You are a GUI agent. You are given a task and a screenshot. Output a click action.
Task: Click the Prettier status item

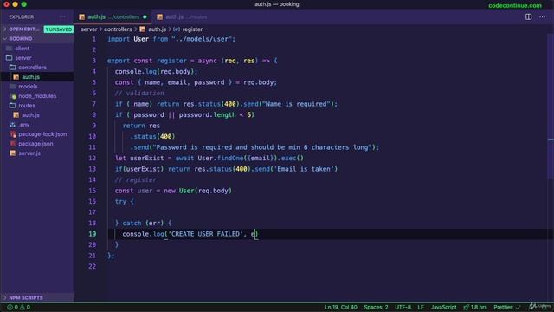(x=506, y=307)
